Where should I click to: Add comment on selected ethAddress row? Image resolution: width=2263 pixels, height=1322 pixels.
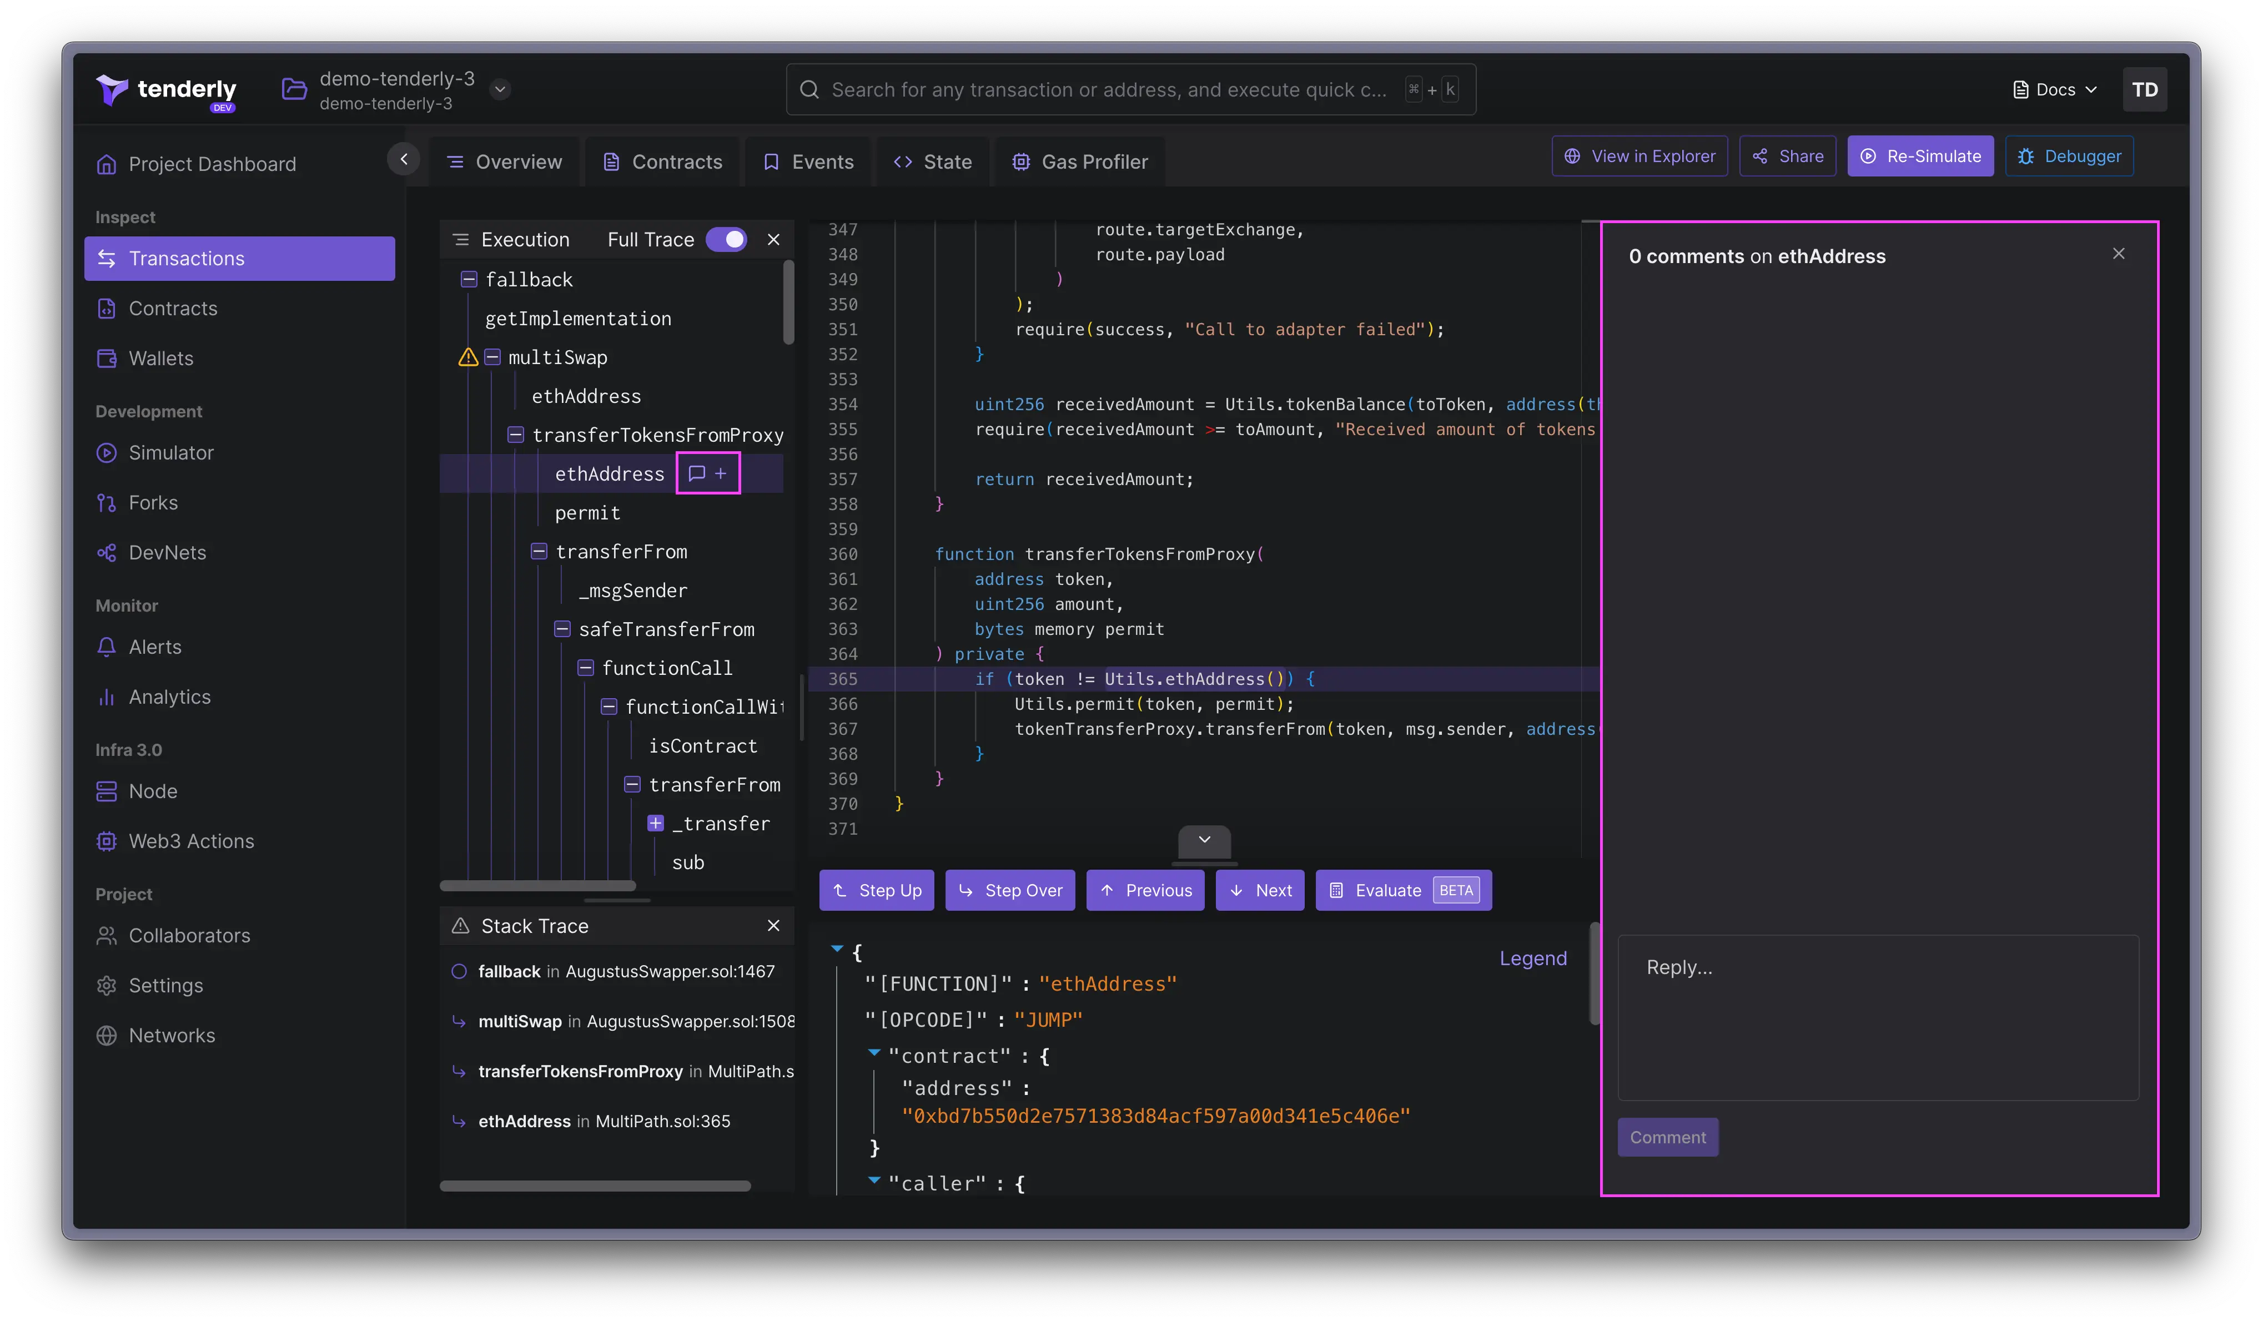pos(708,474)
